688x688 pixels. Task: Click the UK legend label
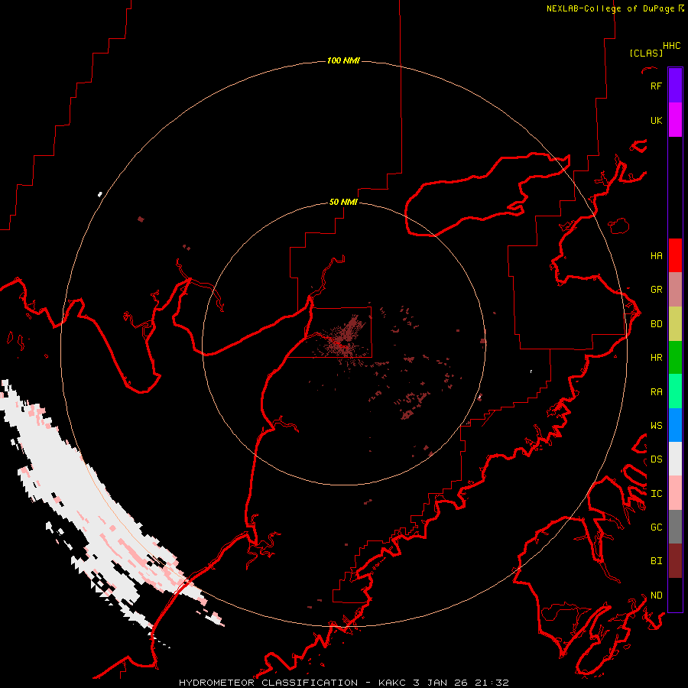(656, 121)
